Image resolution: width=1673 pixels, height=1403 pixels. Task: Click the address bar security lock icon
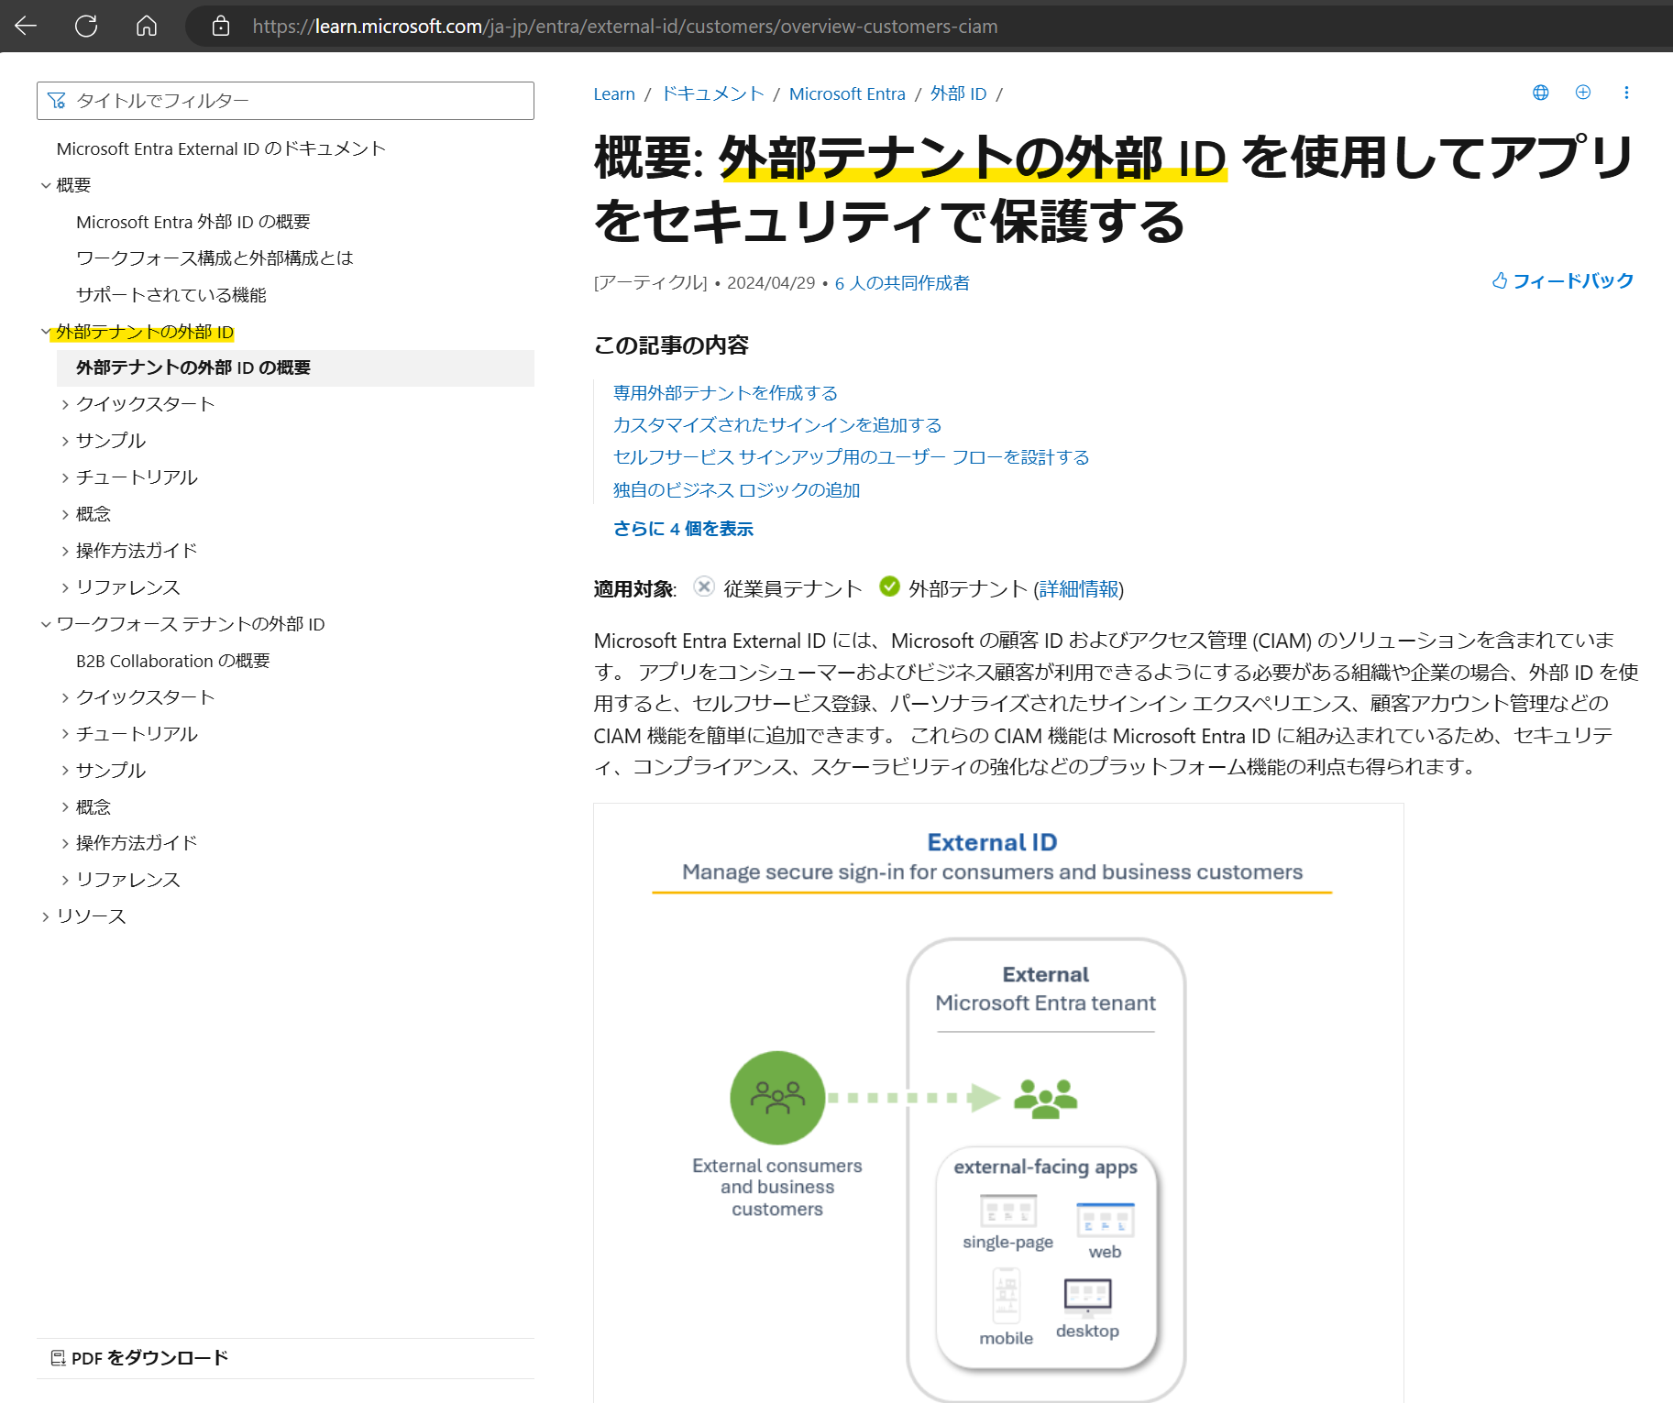point(220,27)
